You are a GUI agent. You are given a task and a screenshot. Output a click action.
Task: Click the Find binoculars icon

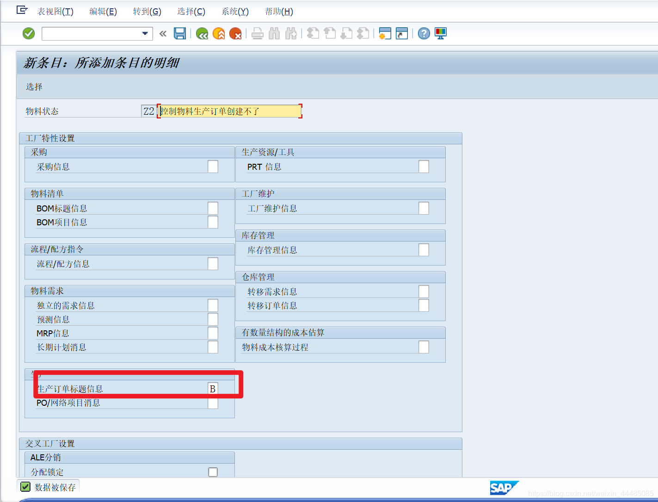(x=274, y=33)
